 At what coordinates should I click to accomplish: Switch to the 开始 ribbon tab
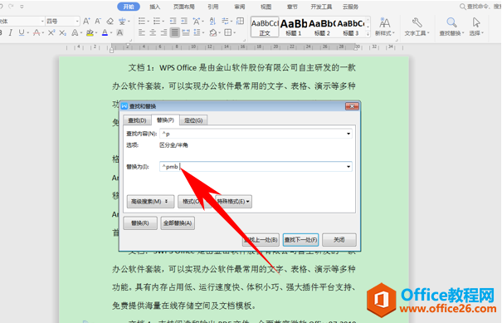[129, 7]
